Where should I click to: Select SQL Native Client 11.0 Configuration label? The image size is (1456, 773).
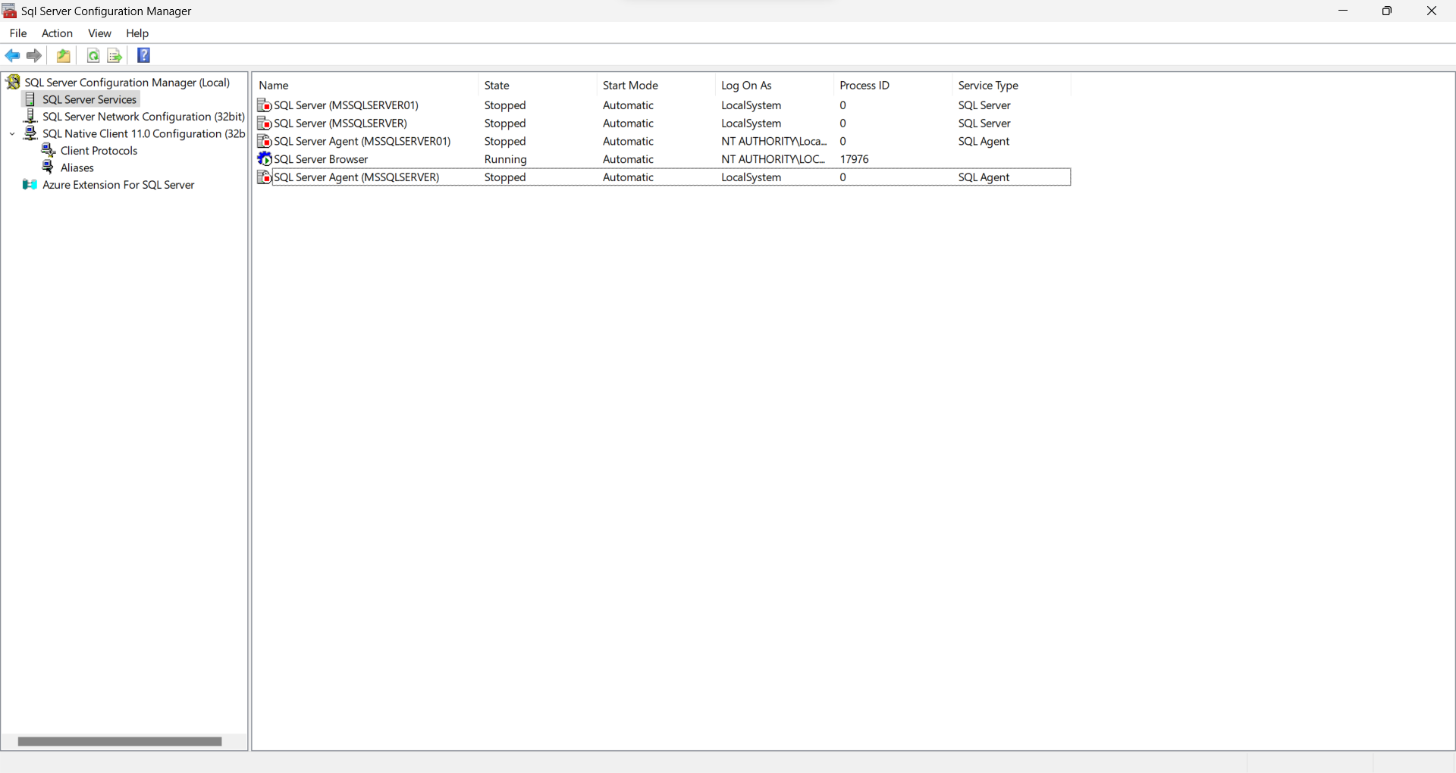(x=144, y=133)
